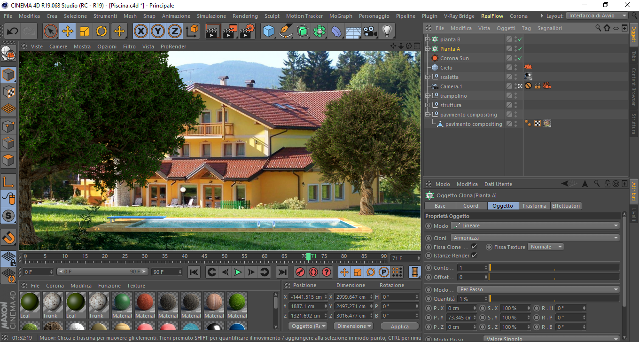Open the RealFlow menu
The width and height of the screenshot is (639, 342).
tap(492, 16)
